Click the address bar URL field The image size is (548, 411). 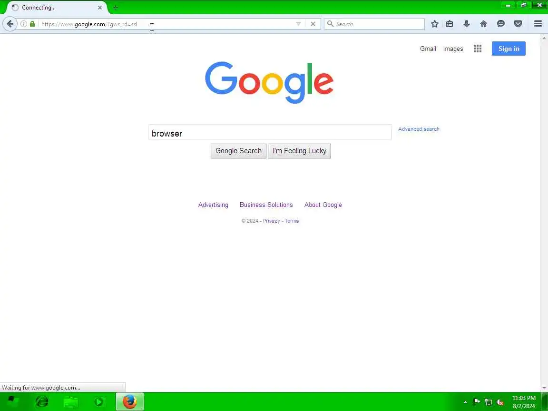coord(167,24)
